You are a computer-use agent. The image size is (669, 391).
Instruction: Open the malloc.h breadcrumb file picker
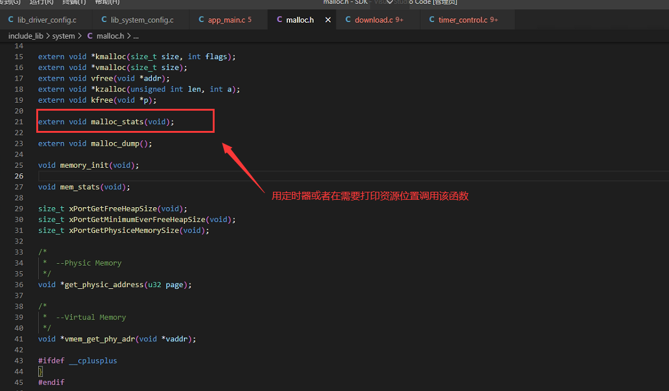click(x=110, y=36)
